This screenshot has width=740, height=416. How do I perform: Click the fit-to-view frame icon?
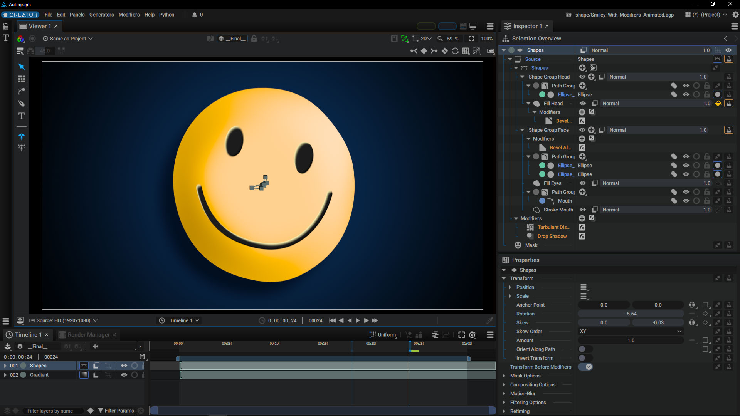471,39
